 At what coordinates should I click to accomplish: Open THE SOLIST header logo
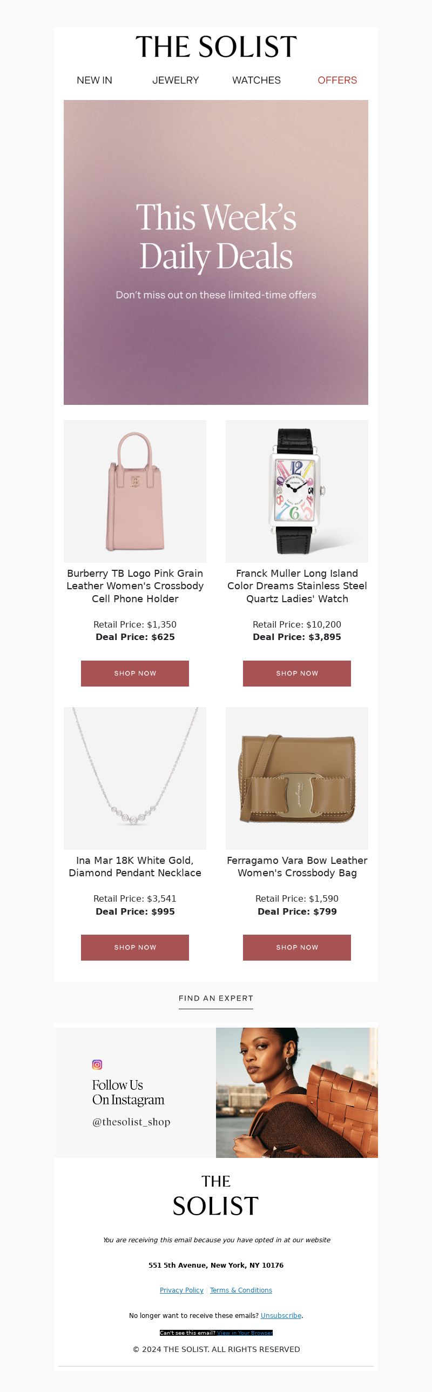tap(216, 47)
